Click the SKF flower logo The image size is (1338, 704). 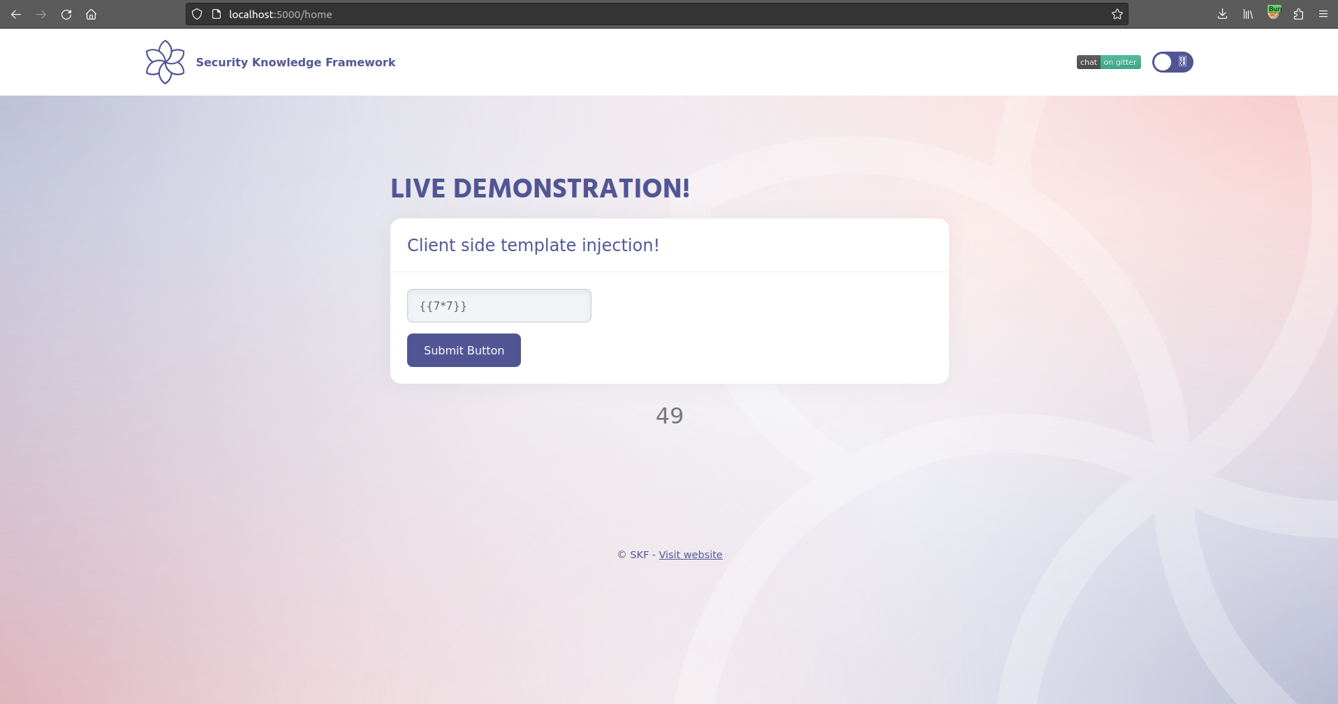pyautogui.click(x=166, y=62)
